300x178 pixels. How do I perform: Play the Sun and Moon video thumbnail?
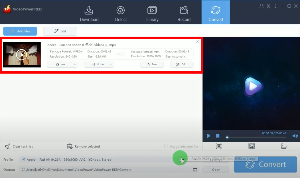pyautogui.click(x=22, y=54)
